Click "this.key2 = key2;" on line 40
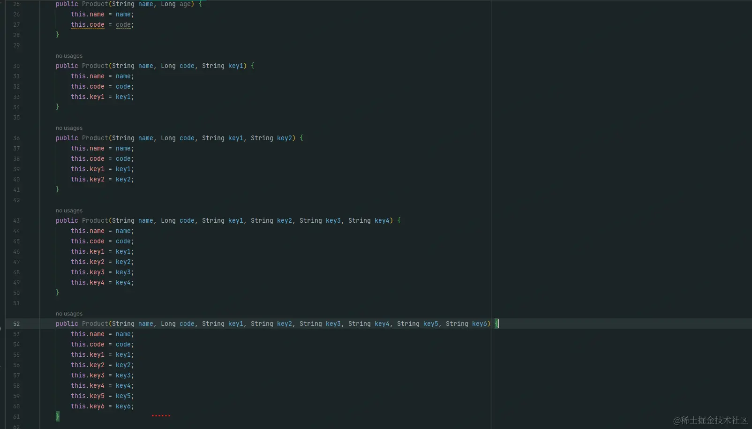This screenshot has height=429, width=752. [x=102, y=180]
